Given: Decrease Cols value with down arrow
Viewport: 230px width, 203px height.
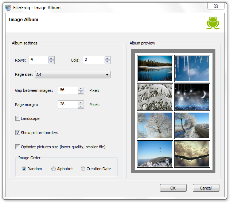Looking at the screenshot, I should pos(108,62).
